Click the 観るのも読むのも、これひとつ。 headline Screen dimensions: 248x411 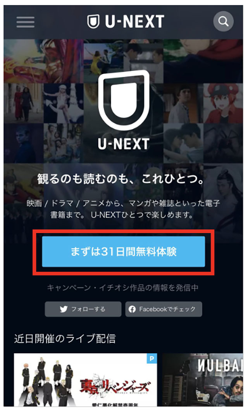coord(121,179)
